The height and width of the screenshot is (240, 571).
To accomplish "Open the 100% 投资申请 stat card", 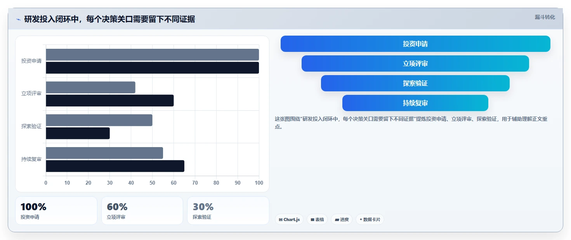I will [56, 211].
